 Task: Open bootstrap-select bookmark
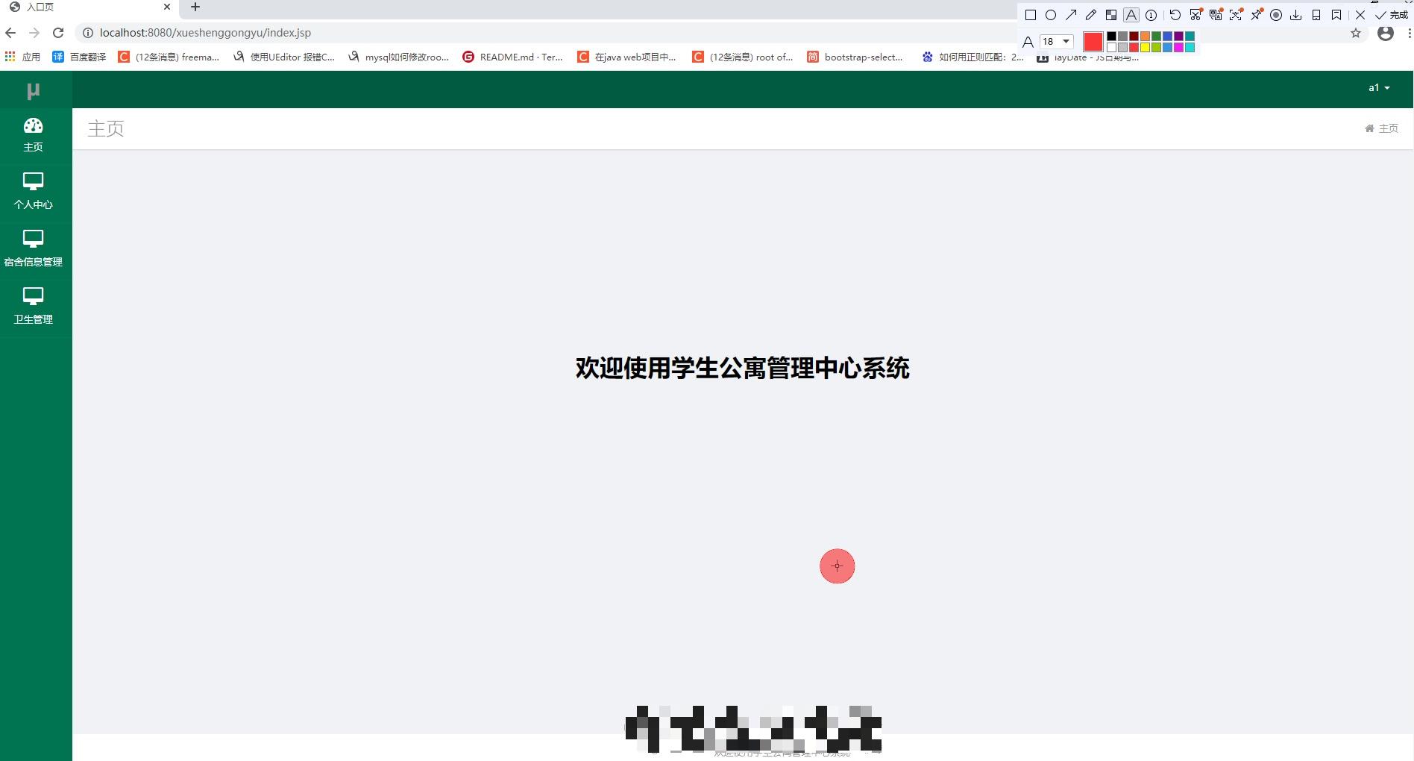click(855, 57)
